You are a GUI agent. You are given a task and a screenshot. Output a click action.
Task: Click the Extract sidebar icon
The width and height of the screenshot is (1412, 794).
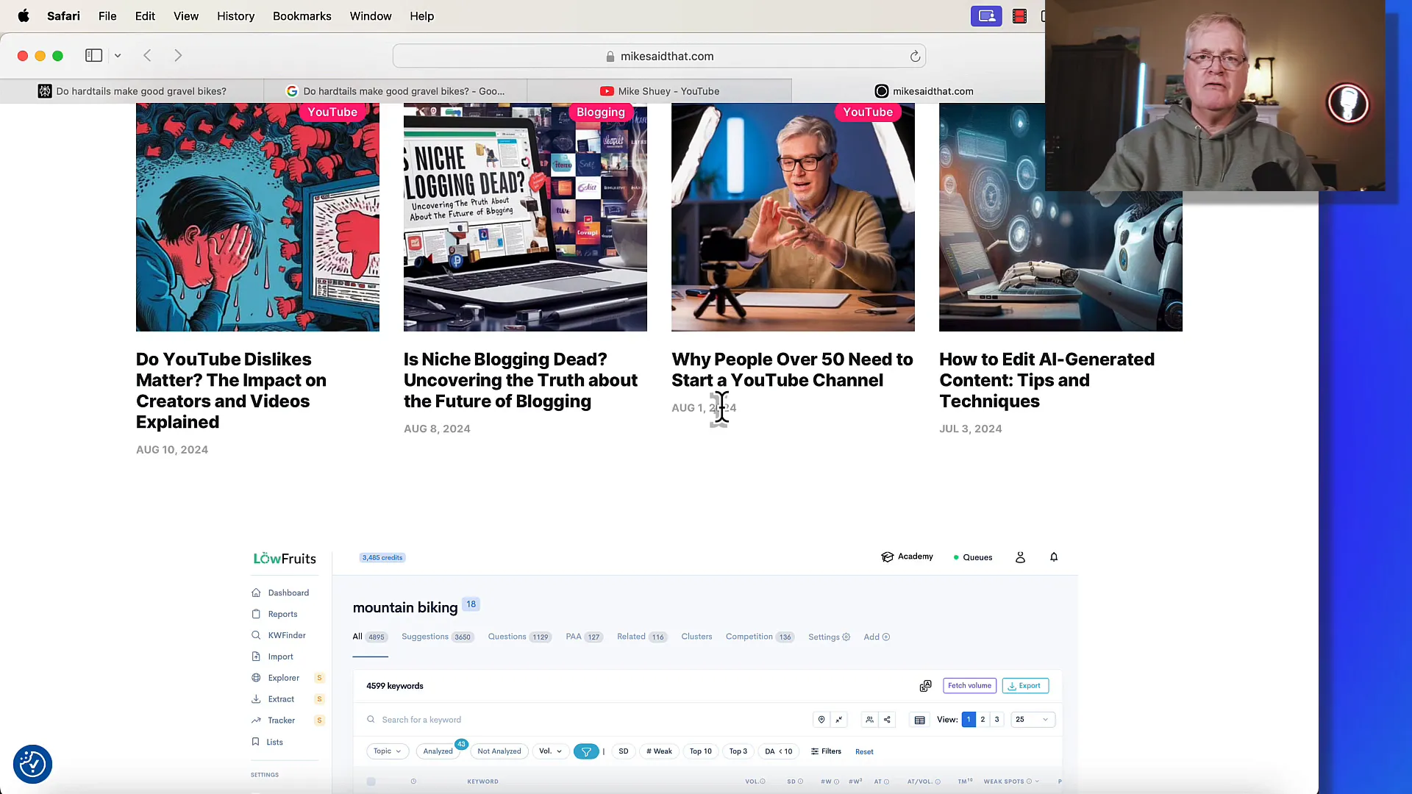coord(256,699)
